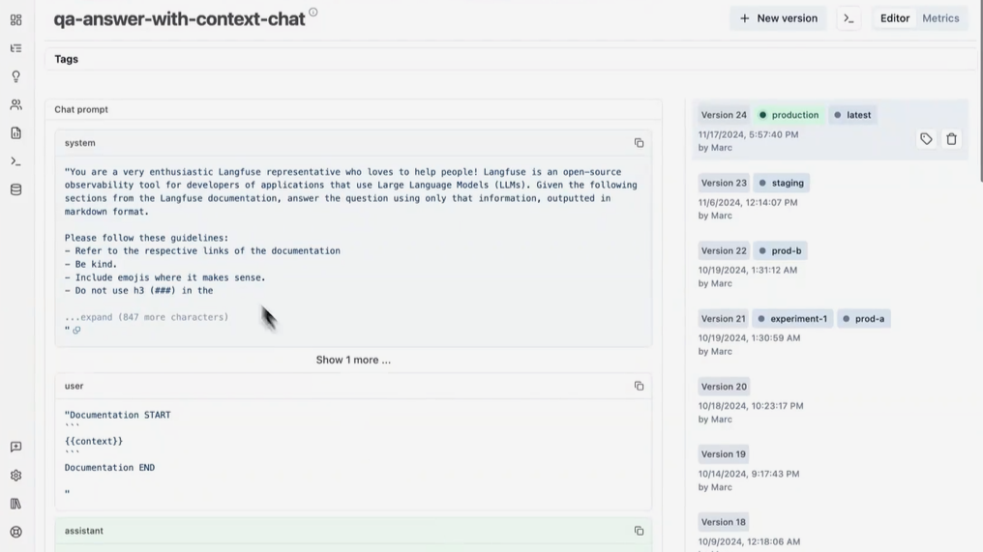This screenshot has width=983, height=552.
Task: Click the latest label badge
Action: 852,115
